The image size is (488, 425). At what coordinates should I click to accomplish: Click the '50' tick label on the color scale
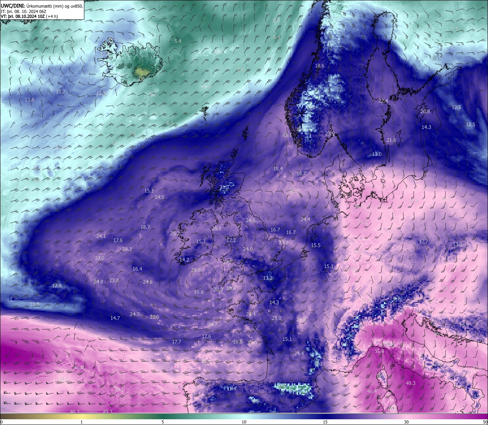coord(485,422)
